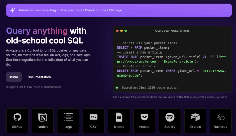Open the LLM page banner link
Image resolution: width=236 pixels, height=136 pixels.
[x=119, y=10]
